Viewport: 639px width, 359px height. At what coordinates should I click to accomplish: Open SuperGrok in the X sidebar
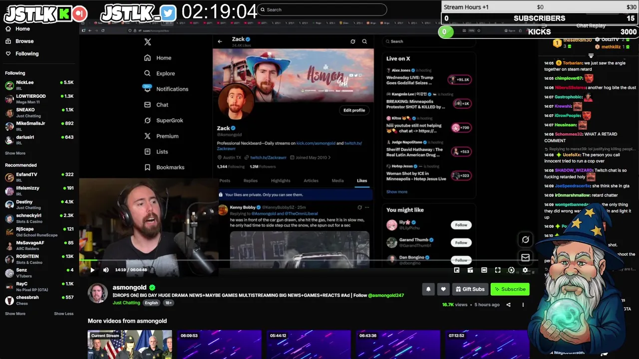(164, 120)
